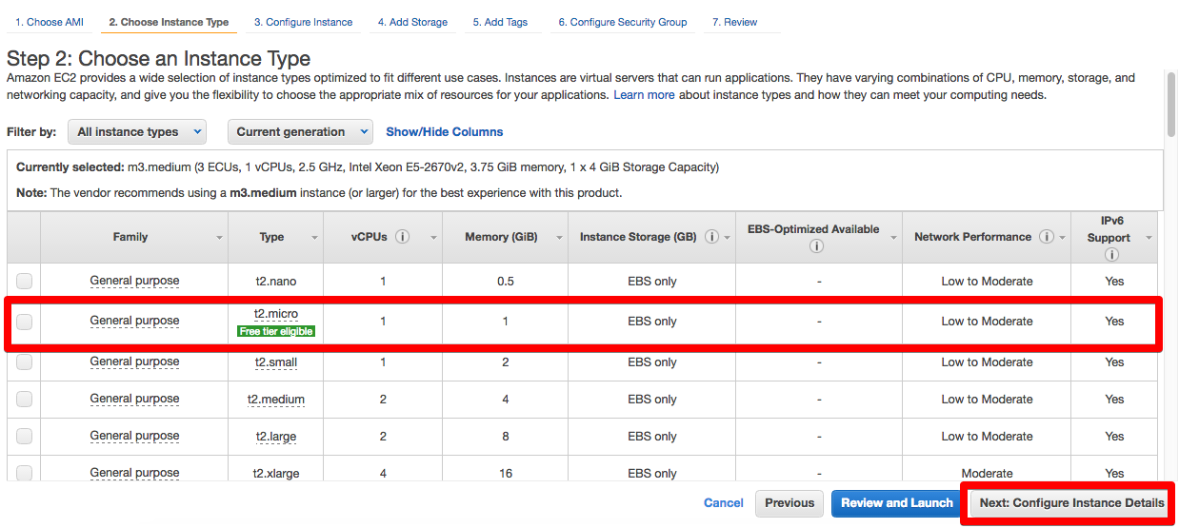Click the Learn more link

coord(644,95)
